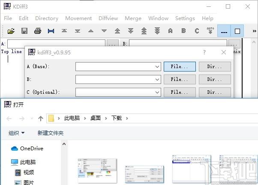The image size is (258, 185).
Task: Click 此电脑 in the address breadcrumb
Action: [x=72, y=118]
